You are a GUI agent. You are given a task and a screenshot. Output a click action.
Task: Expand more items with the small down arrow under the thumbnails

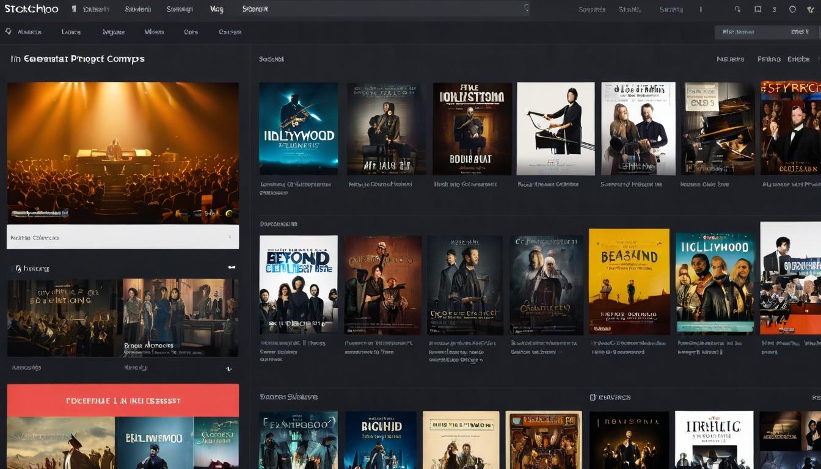click(229, 369)
